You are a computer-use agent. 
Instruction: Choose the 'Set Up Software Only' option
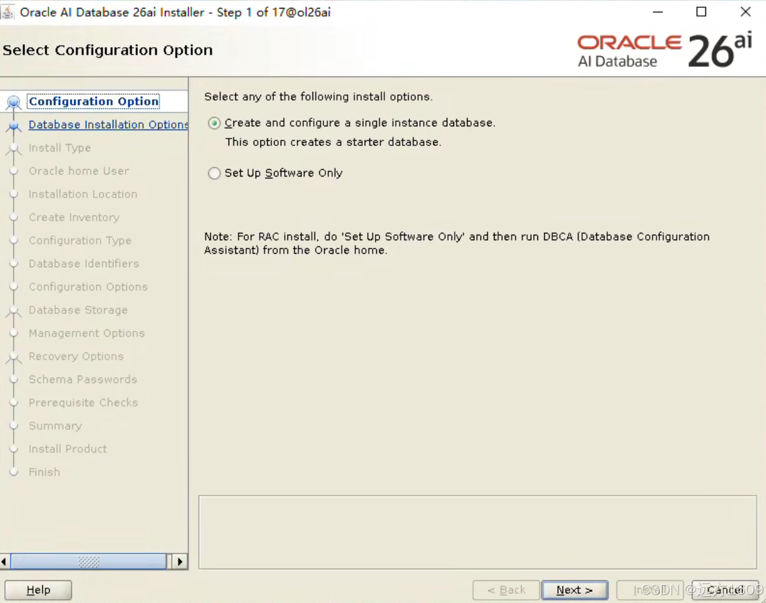214,173
